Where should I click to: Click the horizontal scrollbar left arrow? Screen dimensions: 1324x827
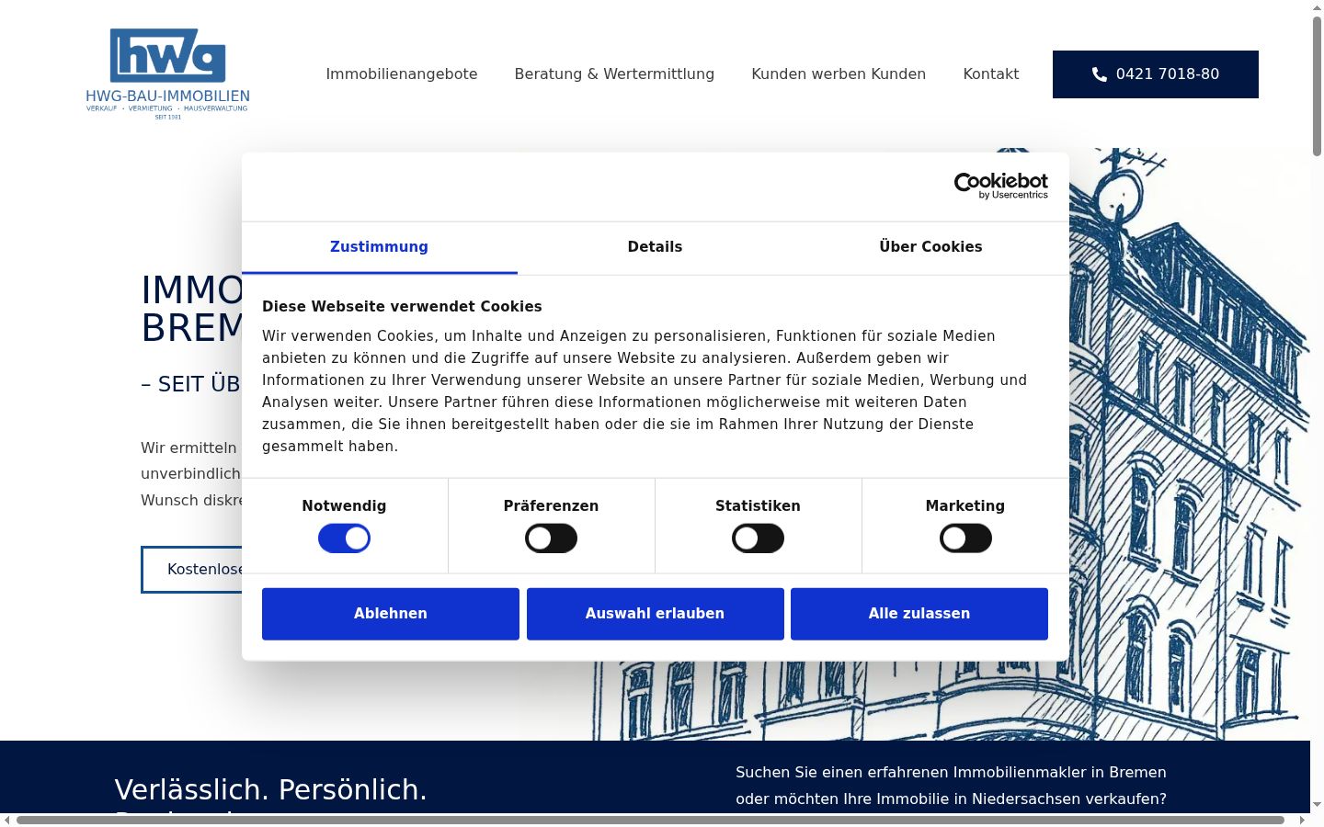7,820
